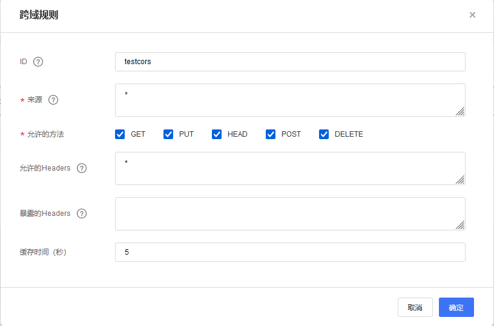Uncheck the DELETE method checkbox
The width and height of the screenshot is (494, 326).
[x=324, y=134]
